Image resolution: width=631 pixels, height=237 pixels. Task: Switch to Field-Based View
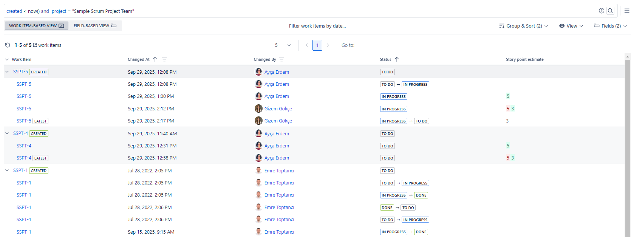(x=95, y=26)
